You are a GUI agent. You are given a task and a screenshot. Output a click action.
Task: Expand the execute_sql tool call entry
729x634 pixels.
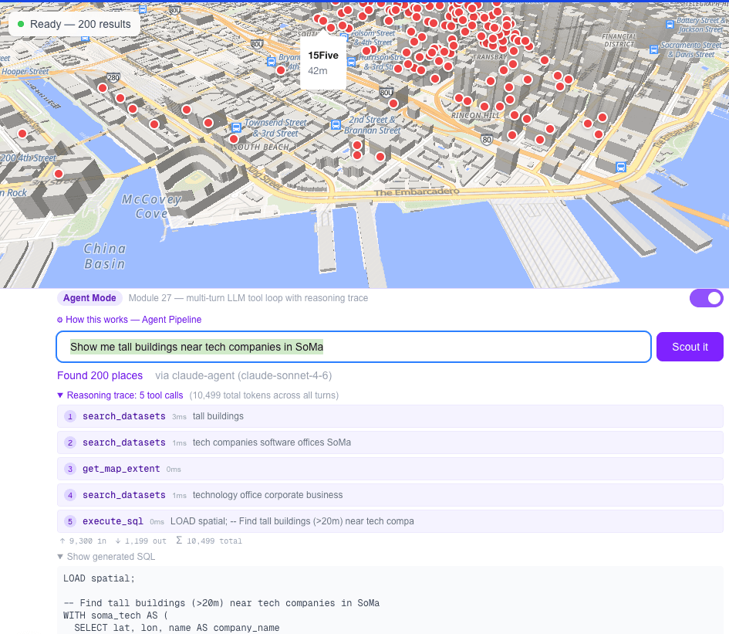[386, 520]
